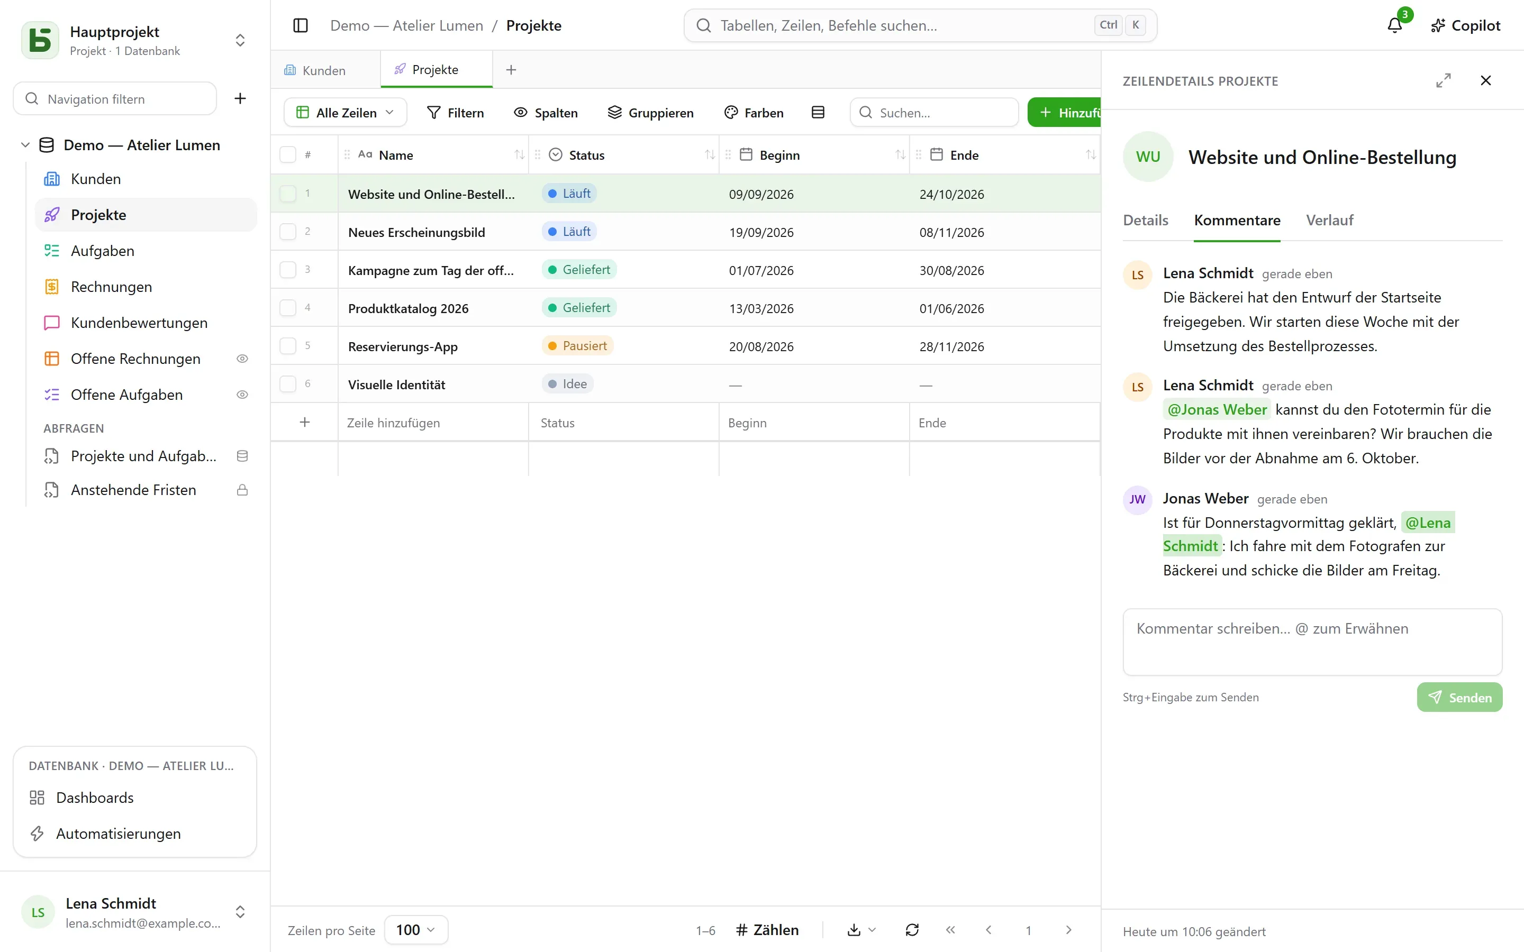Screen dimensions: 1524x952
Task: Select the checkbox for Reservierungs-App row
Action: pos(288,346)
